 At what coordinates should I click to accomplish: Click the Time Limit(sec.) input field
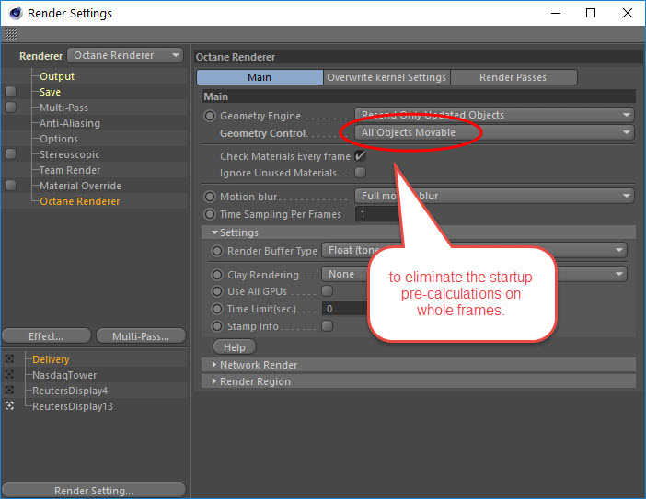tap(345, 309)
